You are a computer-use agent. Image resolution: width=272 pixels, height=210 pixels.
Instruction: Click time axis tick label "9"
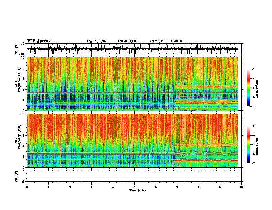pos(220,187)
